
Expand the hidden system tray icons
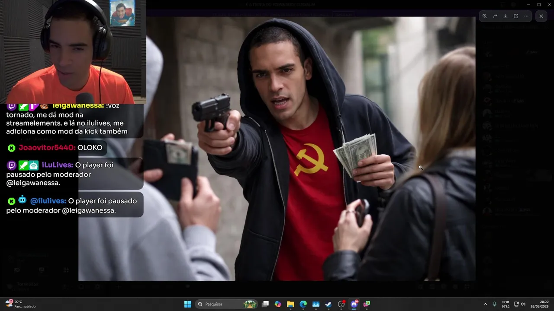[x=485, y=304]
